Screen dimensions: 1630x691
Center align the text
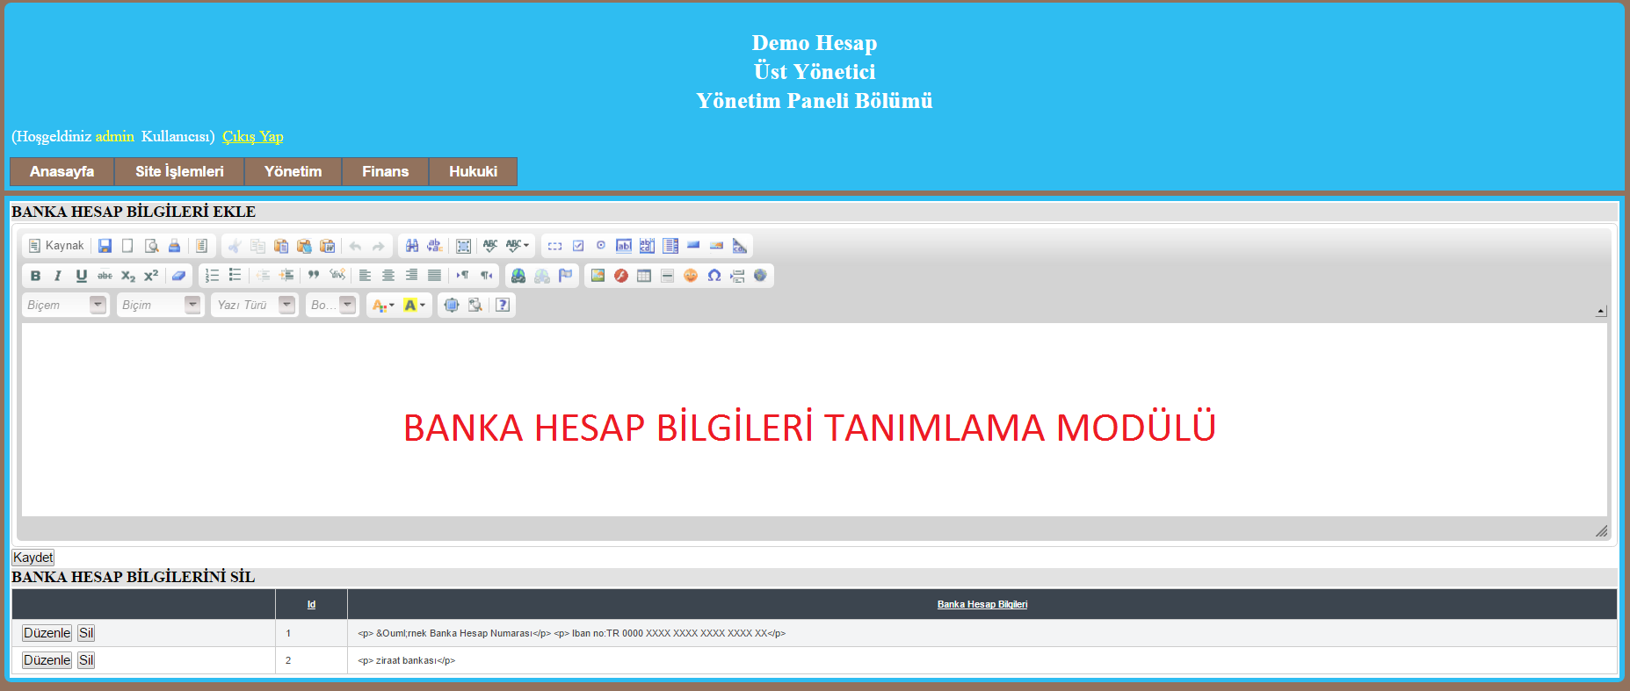pos(388,276)
